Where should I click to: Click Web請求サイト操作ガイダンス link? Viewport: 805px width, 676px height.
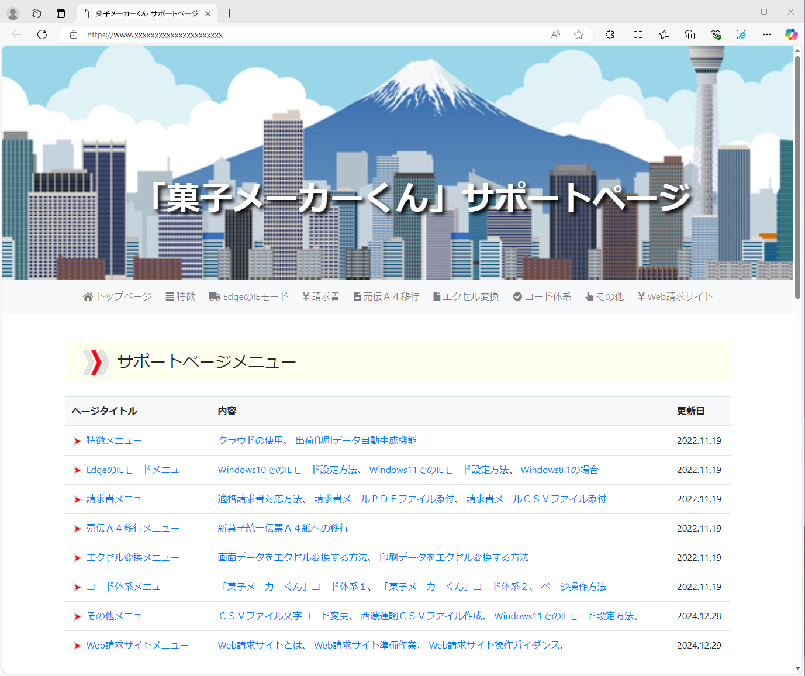coord(495,645)
